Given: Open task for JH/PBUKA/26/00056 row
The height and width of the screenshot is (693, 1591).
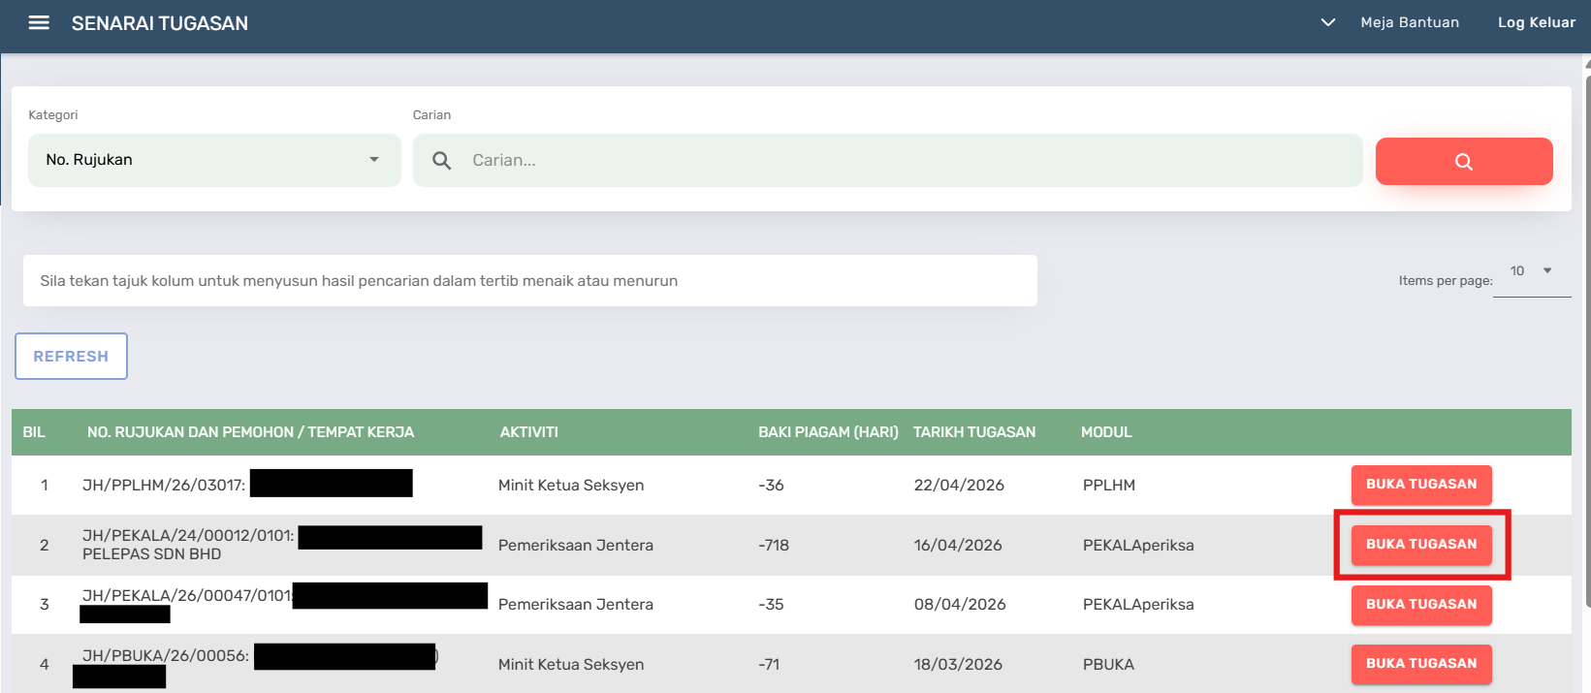Looking at the screenshot, I should click(1421, 664).
